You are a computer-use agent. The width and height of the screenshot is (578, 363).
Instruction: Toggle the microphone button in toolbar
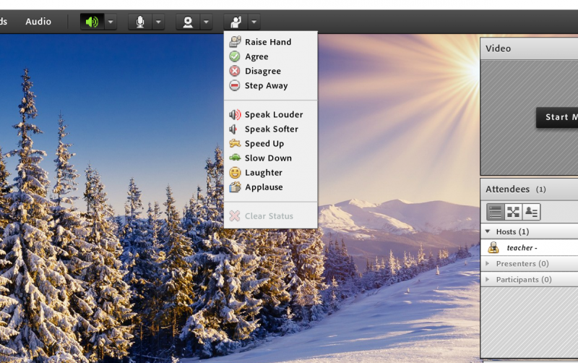[139, 22]
